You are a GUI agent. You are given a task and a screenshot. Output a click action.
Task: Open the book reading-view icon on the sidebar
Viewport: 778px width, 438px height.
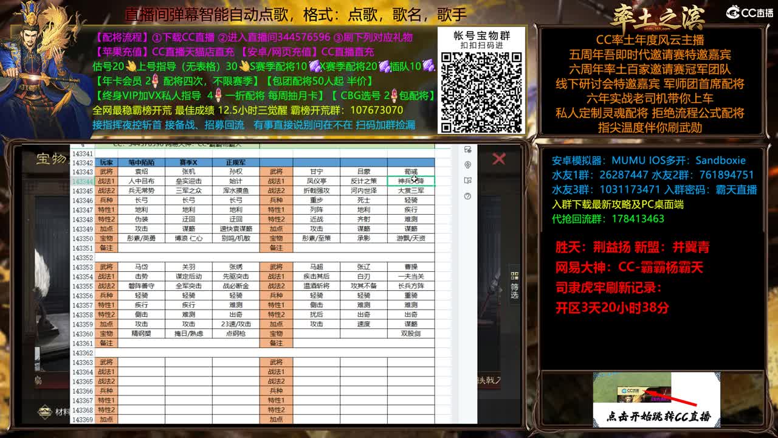point(468,181)
